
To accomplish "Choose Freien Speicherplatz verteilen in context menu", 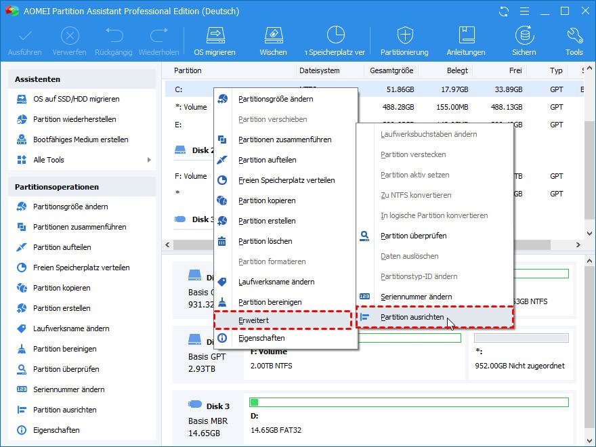I will click(286, 181).
